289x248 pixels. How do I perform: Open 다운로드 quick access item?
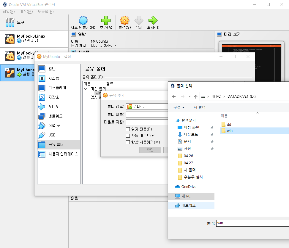pos(191,134)
